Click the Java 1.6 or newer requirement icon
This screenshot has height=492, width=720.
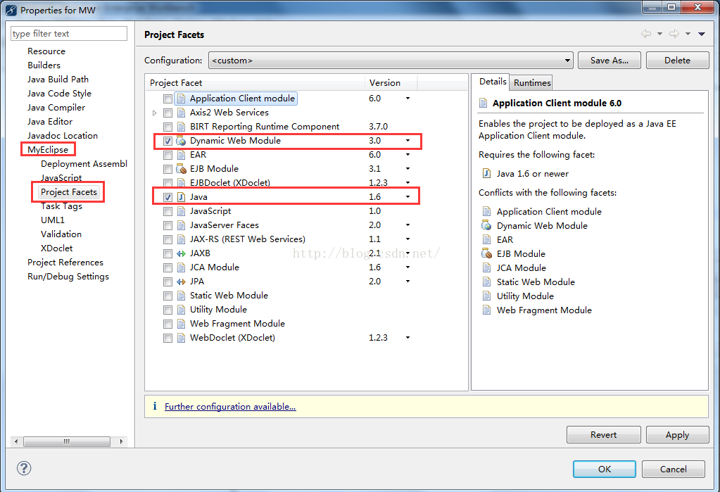(x=486, y=174)
